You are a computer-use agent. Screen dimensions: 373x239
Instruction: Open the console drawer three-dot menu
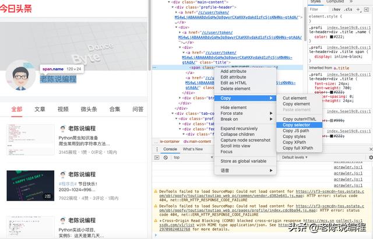157,149
